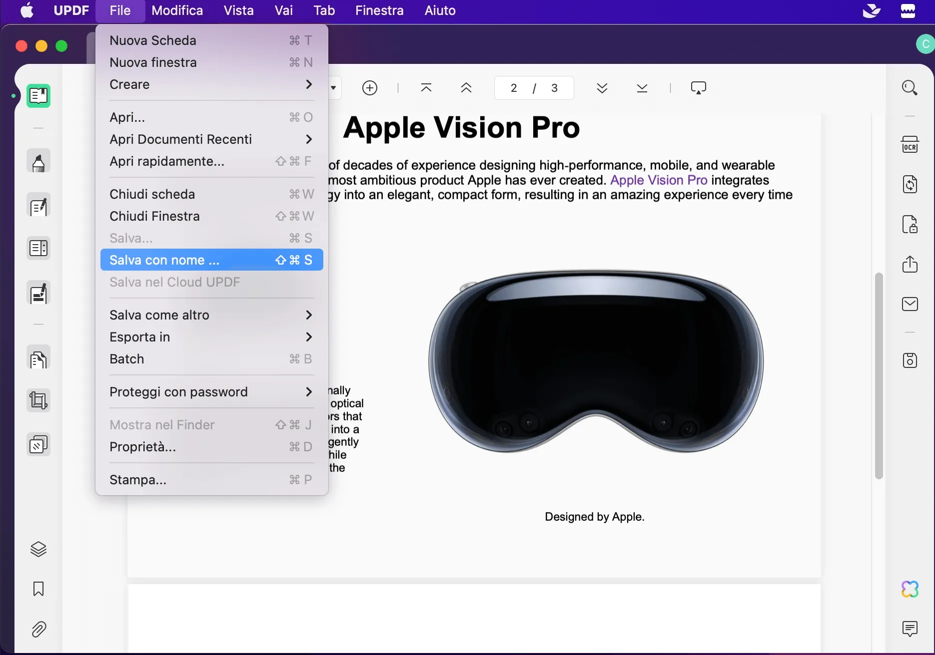
Task: Choose Chiudi scheda entry
Action: [211, 194]
